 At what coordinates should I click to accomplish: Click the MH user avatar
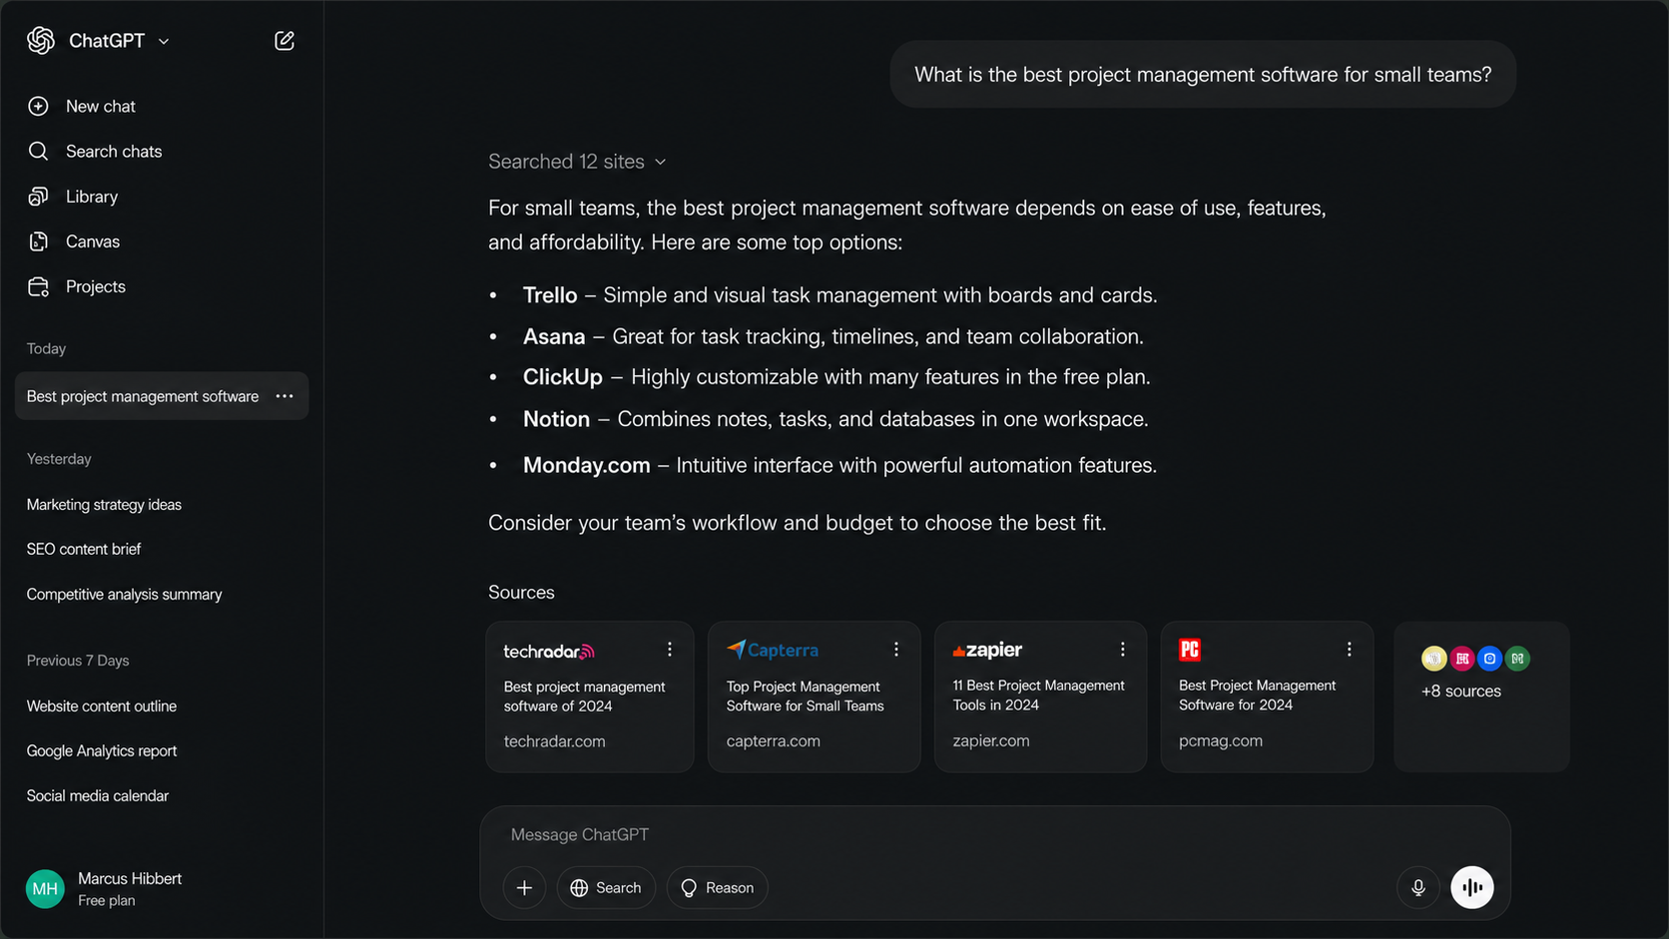click(45, 888)
